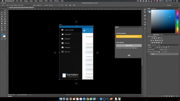Swap foreground and background colors

tap(5, 34)
